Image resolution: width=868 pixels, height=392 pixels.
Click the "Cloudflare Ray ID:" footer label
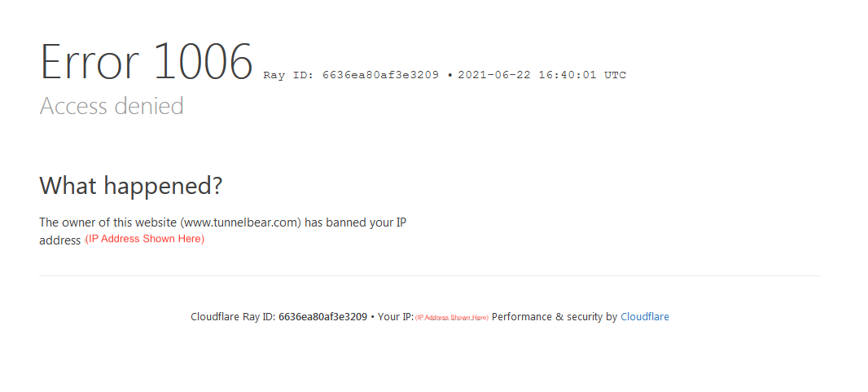pos(233,317)
